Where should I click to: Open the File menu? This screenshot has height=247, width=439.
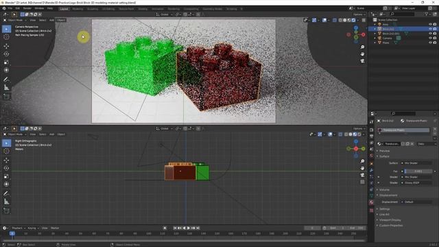(x=10, y=8)
